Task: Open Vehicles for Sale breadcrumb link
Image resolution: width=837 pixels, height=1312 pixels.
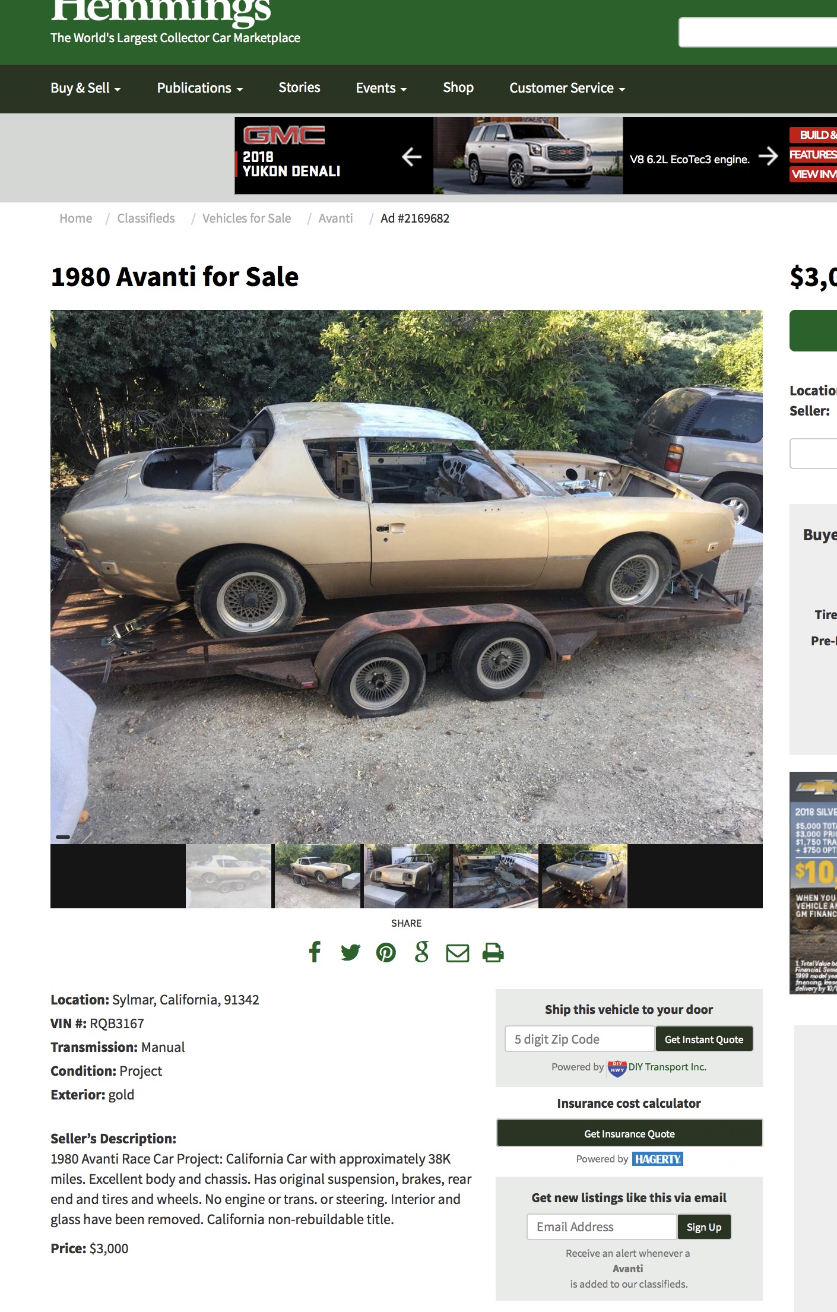Action: (x=246, y=218)
